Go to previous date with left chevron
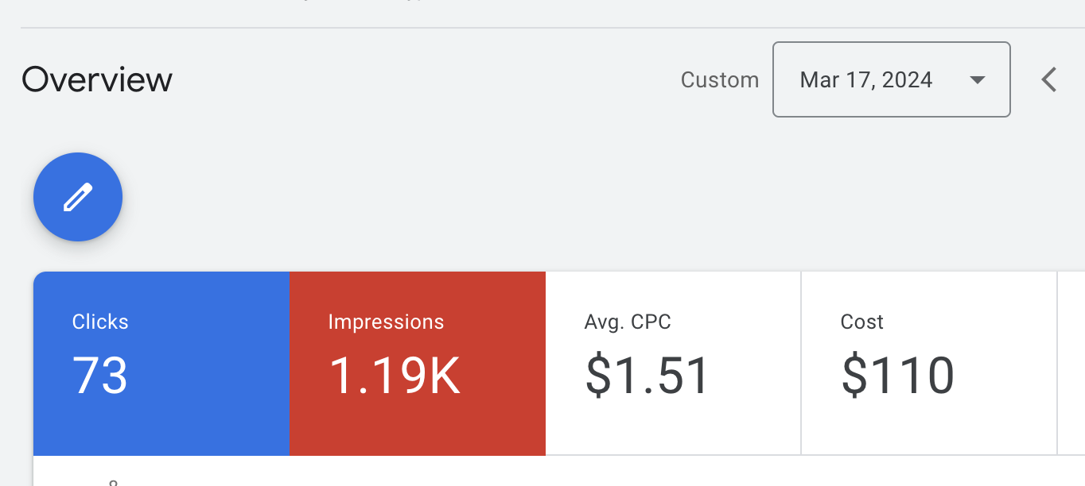 1049,79
